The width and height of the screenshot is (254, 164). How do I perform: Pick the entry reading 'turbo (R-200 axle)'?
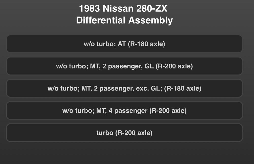point(124,133)
